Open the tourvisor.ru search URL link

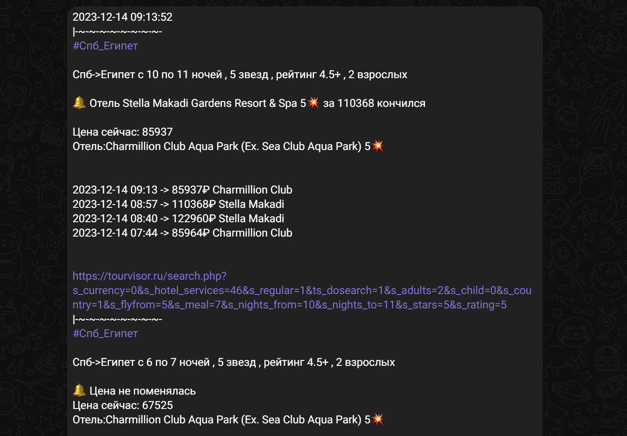[x=302, y=290]
